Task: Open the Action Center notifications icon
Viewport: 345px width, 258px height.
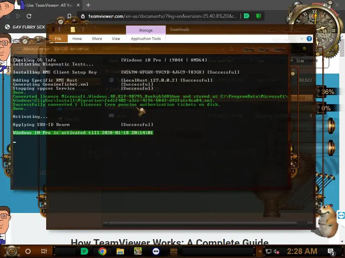Action: point(331,252)
